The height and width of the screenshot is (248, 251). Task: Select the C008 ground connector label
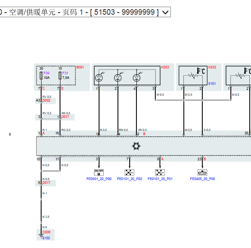(46, 232)
